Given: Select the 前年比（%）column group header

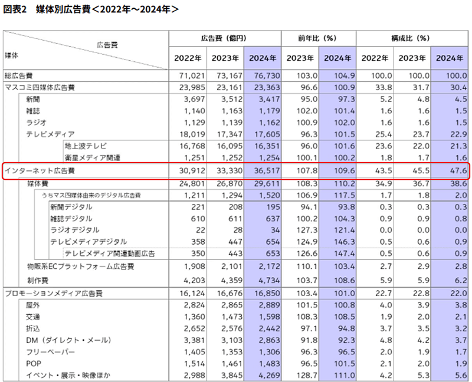Looking at the screenshot, I should coord(317,38).
